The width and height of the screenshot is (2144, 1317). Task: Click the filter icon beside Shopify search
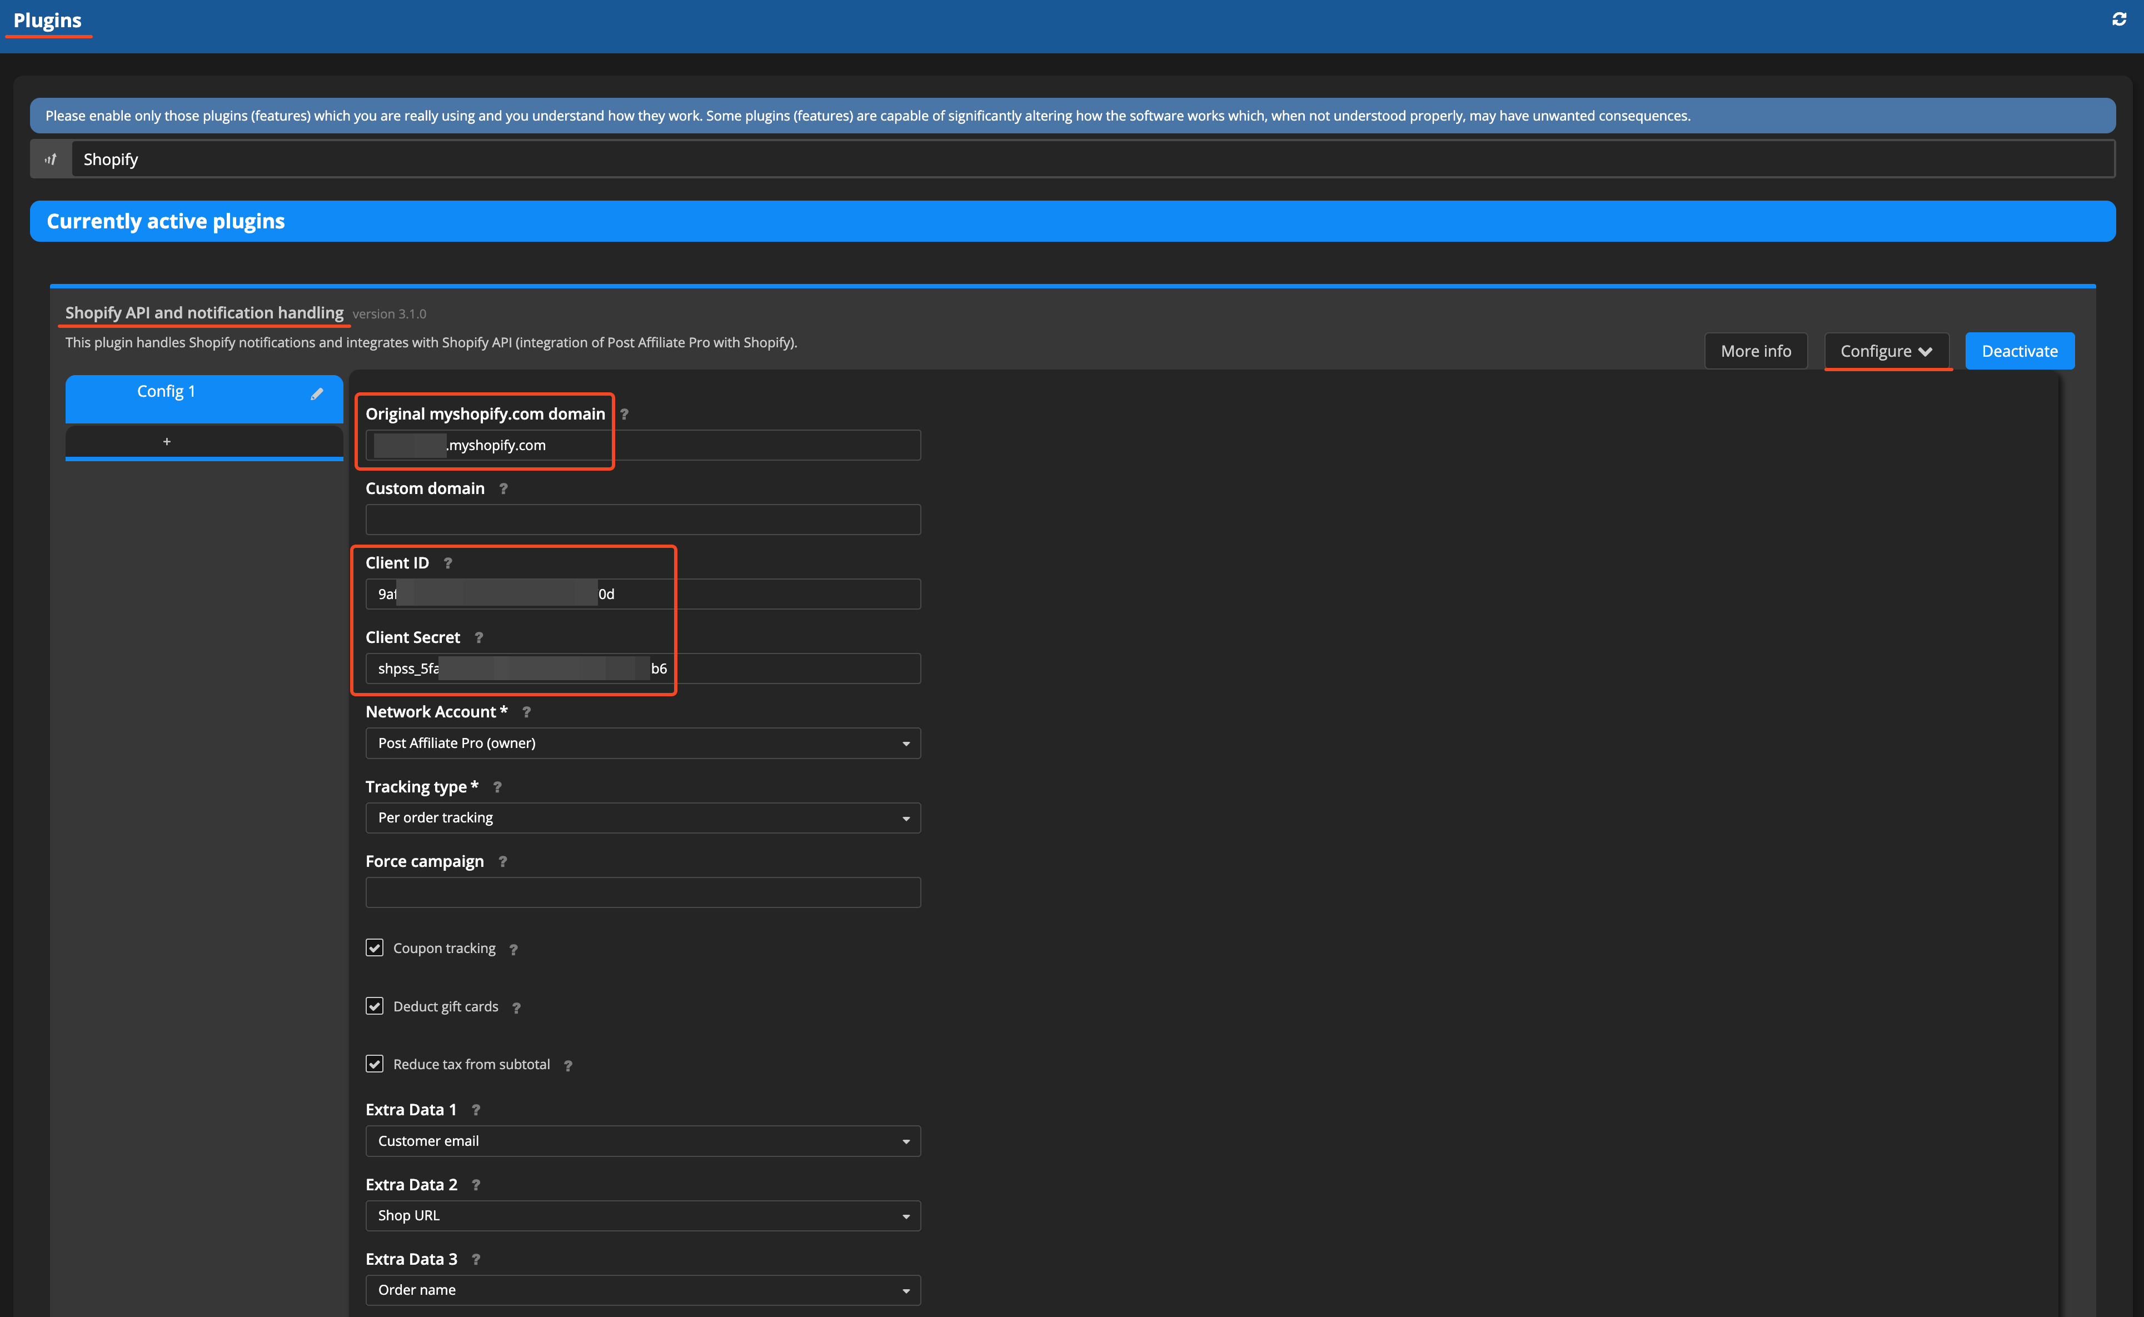tap(51, 159)
